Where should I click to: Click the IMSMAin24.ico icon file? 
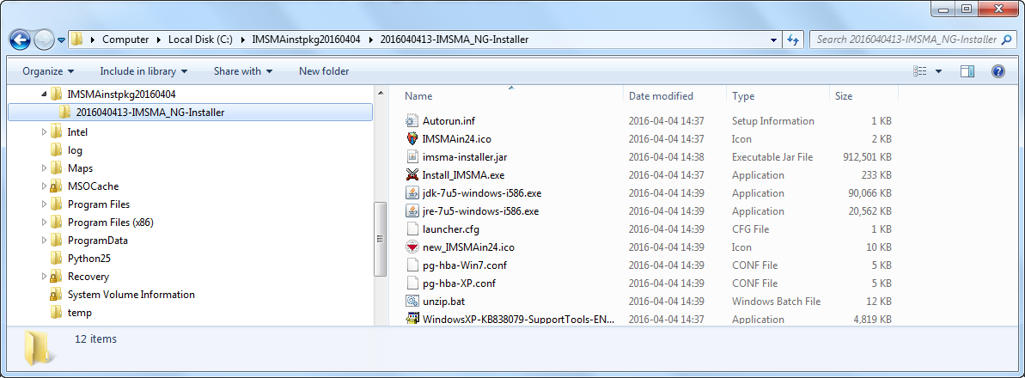(x=413, y=139)
